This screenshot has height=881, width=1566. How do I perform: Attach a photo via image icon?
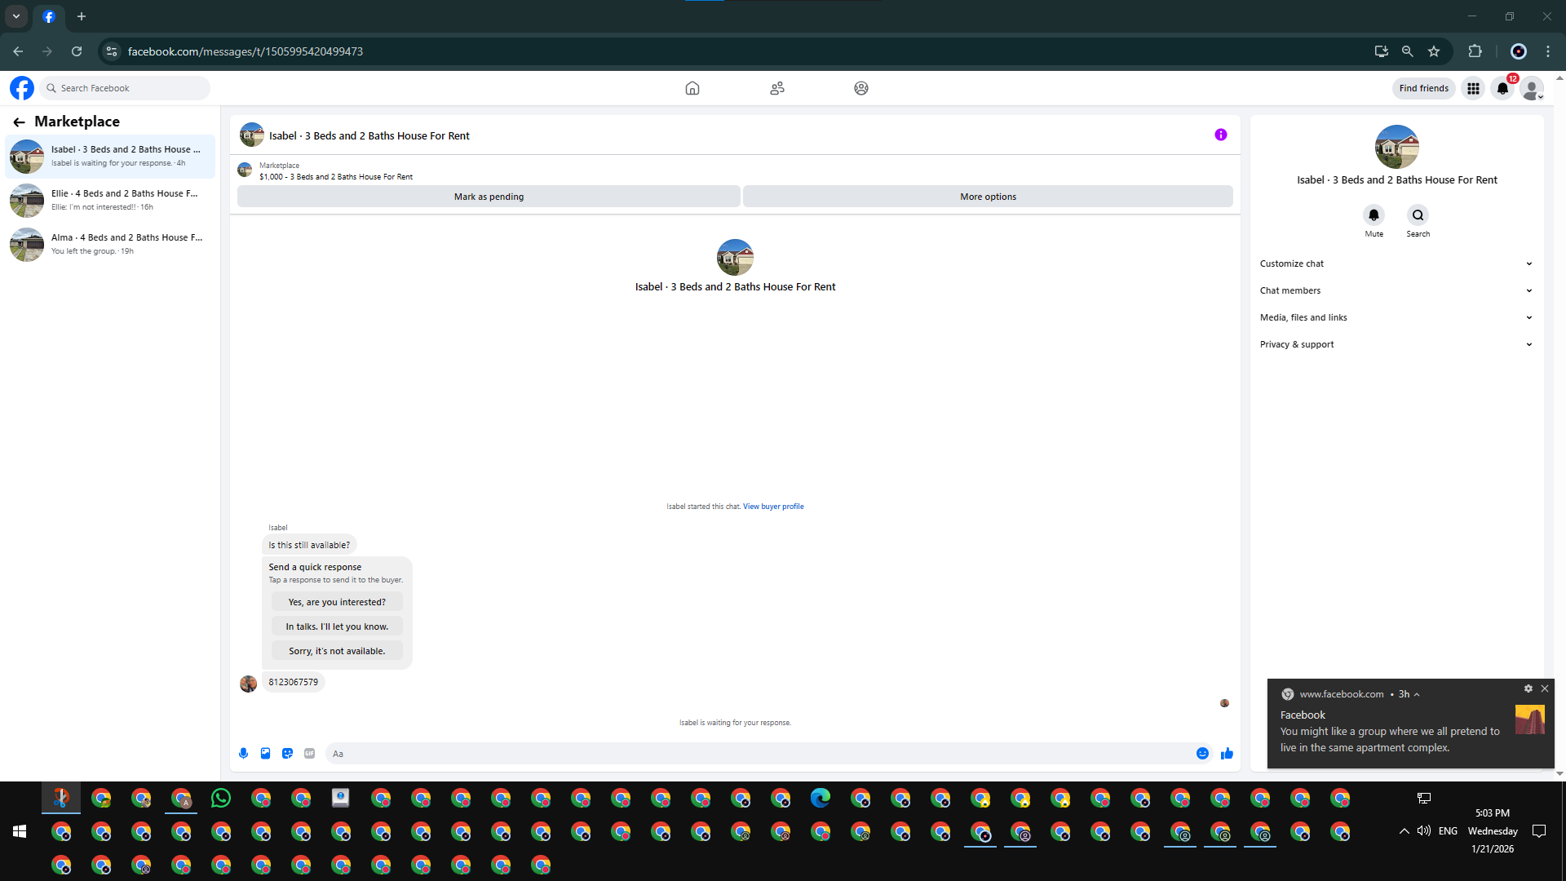click(x=265, y=754)
